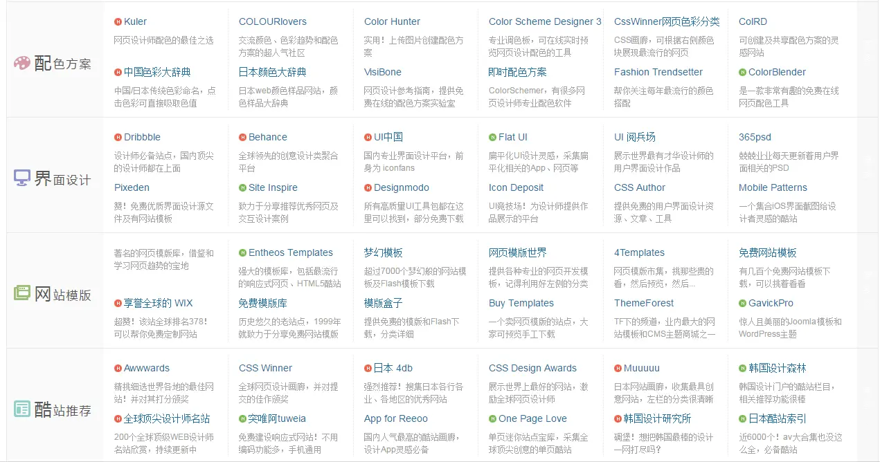Image resolution: width=880 pixels, height=462 pixels.
Task: Visit the 365psd link
Action: (x=755, y=137)
